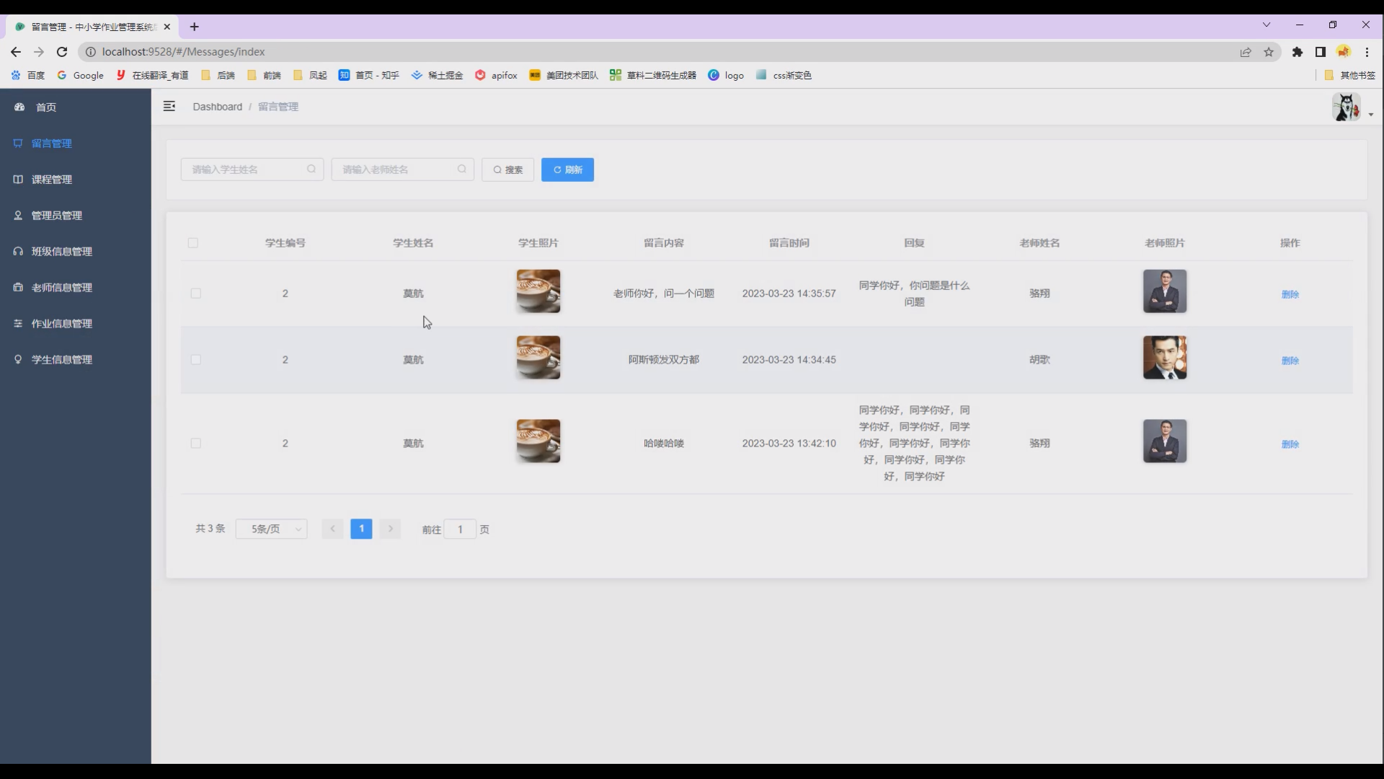
Task: Open apifox bookmark in bookmarks bar
Action: (x=496, y=75)
